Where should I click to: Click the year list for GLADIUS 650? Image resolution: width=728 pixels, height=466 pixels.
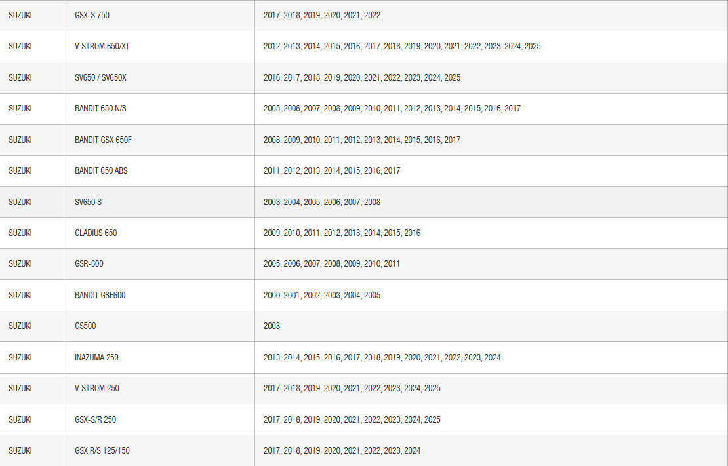[x=342, y=233]
